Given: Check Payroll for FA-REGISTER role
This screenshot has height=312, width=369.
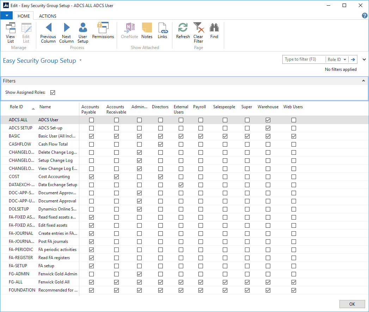Looking at the screenshot, I should point(201,258).
